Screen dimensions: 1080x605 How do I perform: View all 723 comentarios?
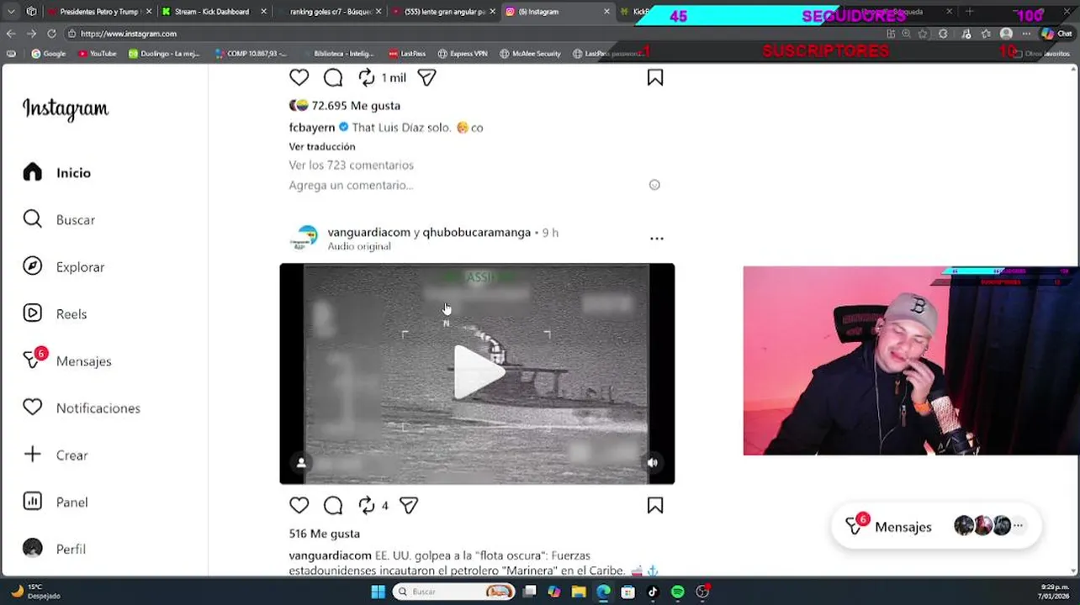pyautogui.click(x=352, y=165)
